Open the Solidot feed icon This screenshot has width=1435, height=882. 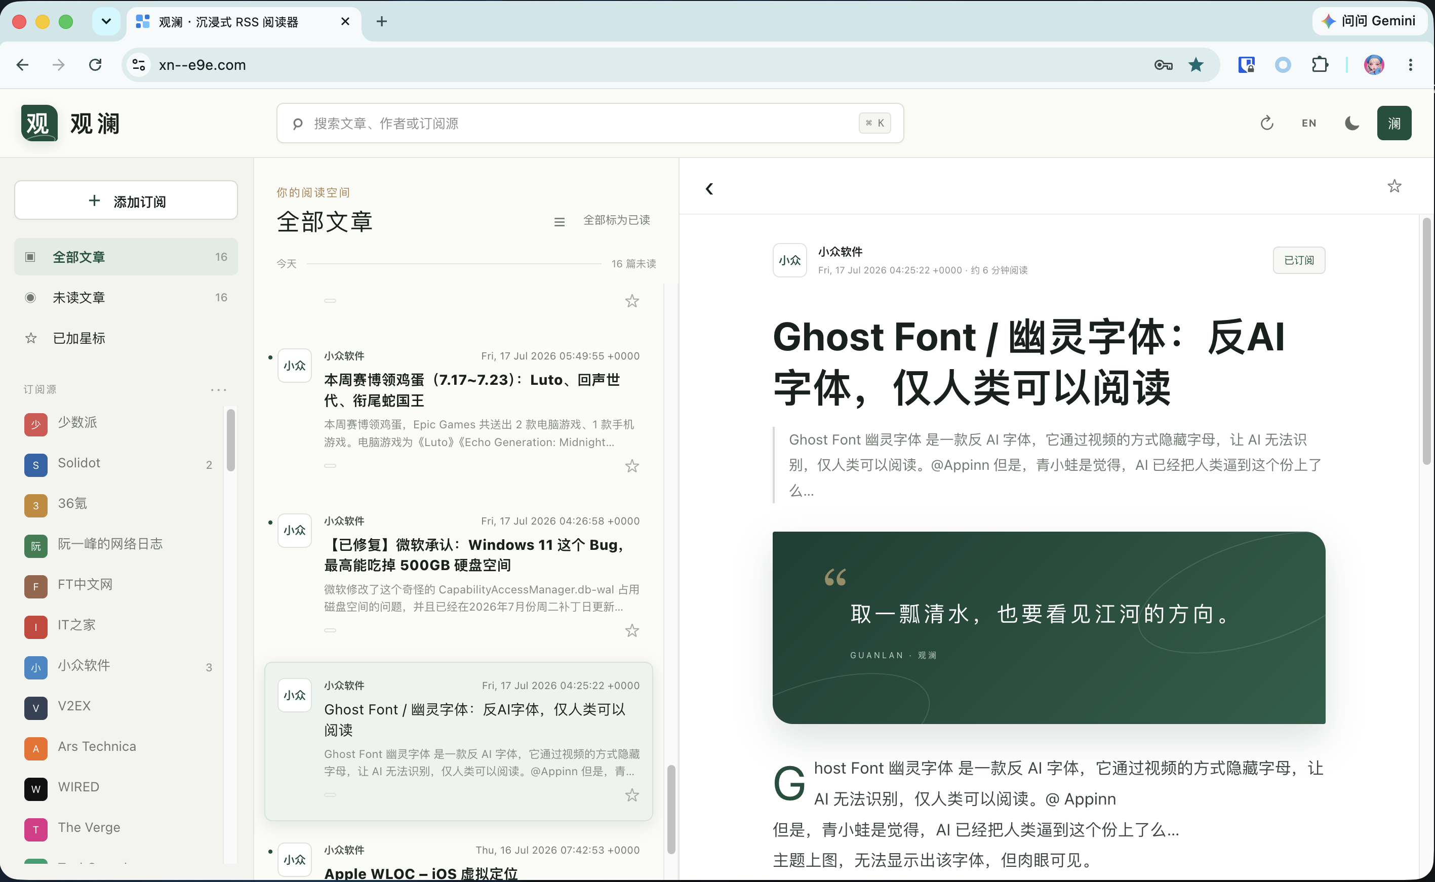35,465
